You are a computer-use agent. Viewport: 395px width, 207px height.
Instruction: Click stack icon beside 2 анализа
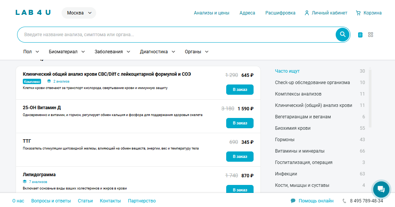[x=49, y=81]
